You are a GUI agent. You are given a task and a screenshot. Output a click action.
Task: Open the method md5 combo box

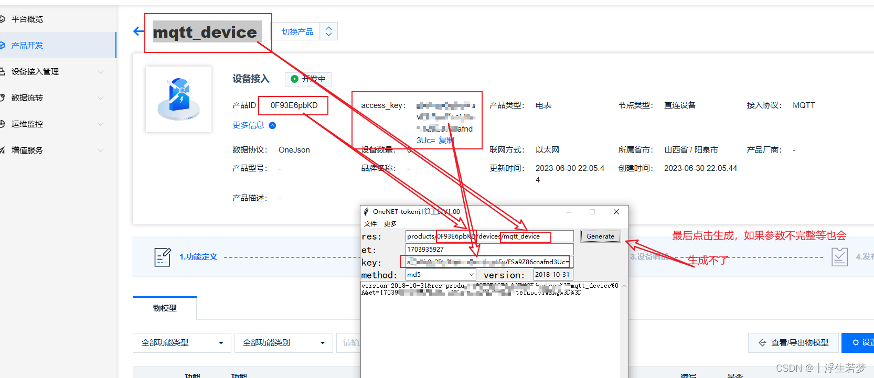(441, 275)
